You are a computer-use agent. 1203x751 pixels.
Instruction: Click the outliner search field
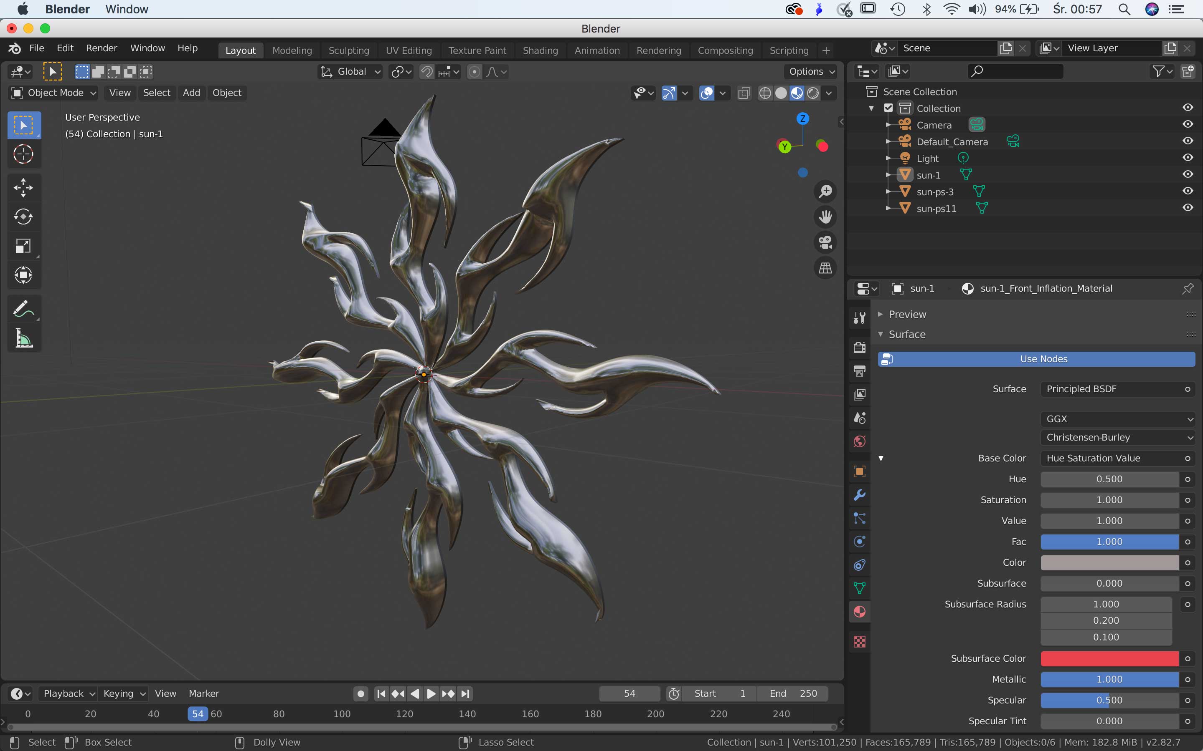click(1015, 71)
